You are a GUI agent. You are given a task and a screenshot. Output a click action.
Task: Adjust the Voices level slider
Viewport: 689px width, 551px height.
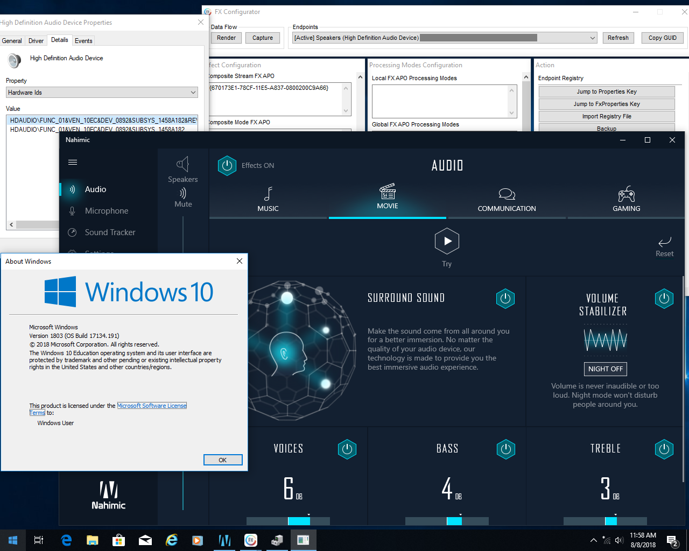click(288, 521)
